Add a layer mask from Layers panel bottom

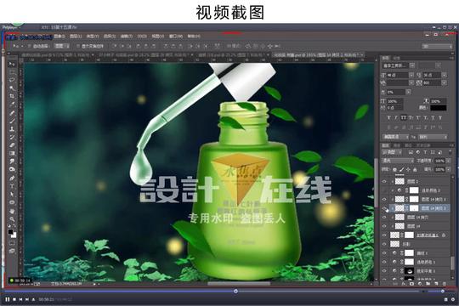point(411,283)
